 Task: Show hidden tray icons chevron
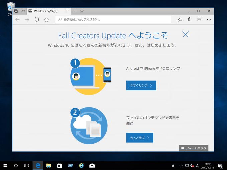click(x=181, y=166)
